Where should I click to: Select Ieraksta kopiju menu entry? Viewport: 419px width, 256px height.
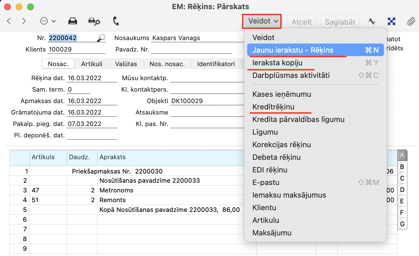tap(277, 63)
